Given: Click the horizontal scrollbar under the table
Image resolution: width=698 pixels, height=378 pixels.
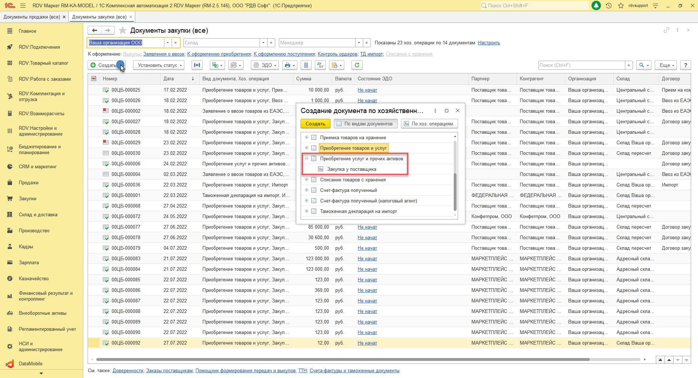Looking at the screenshot, I should (x=342, y=359).
